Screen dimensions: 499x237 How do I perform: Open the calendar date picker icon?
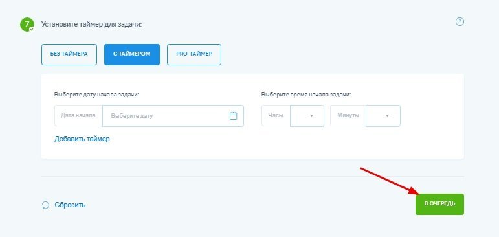pos(233,116)
